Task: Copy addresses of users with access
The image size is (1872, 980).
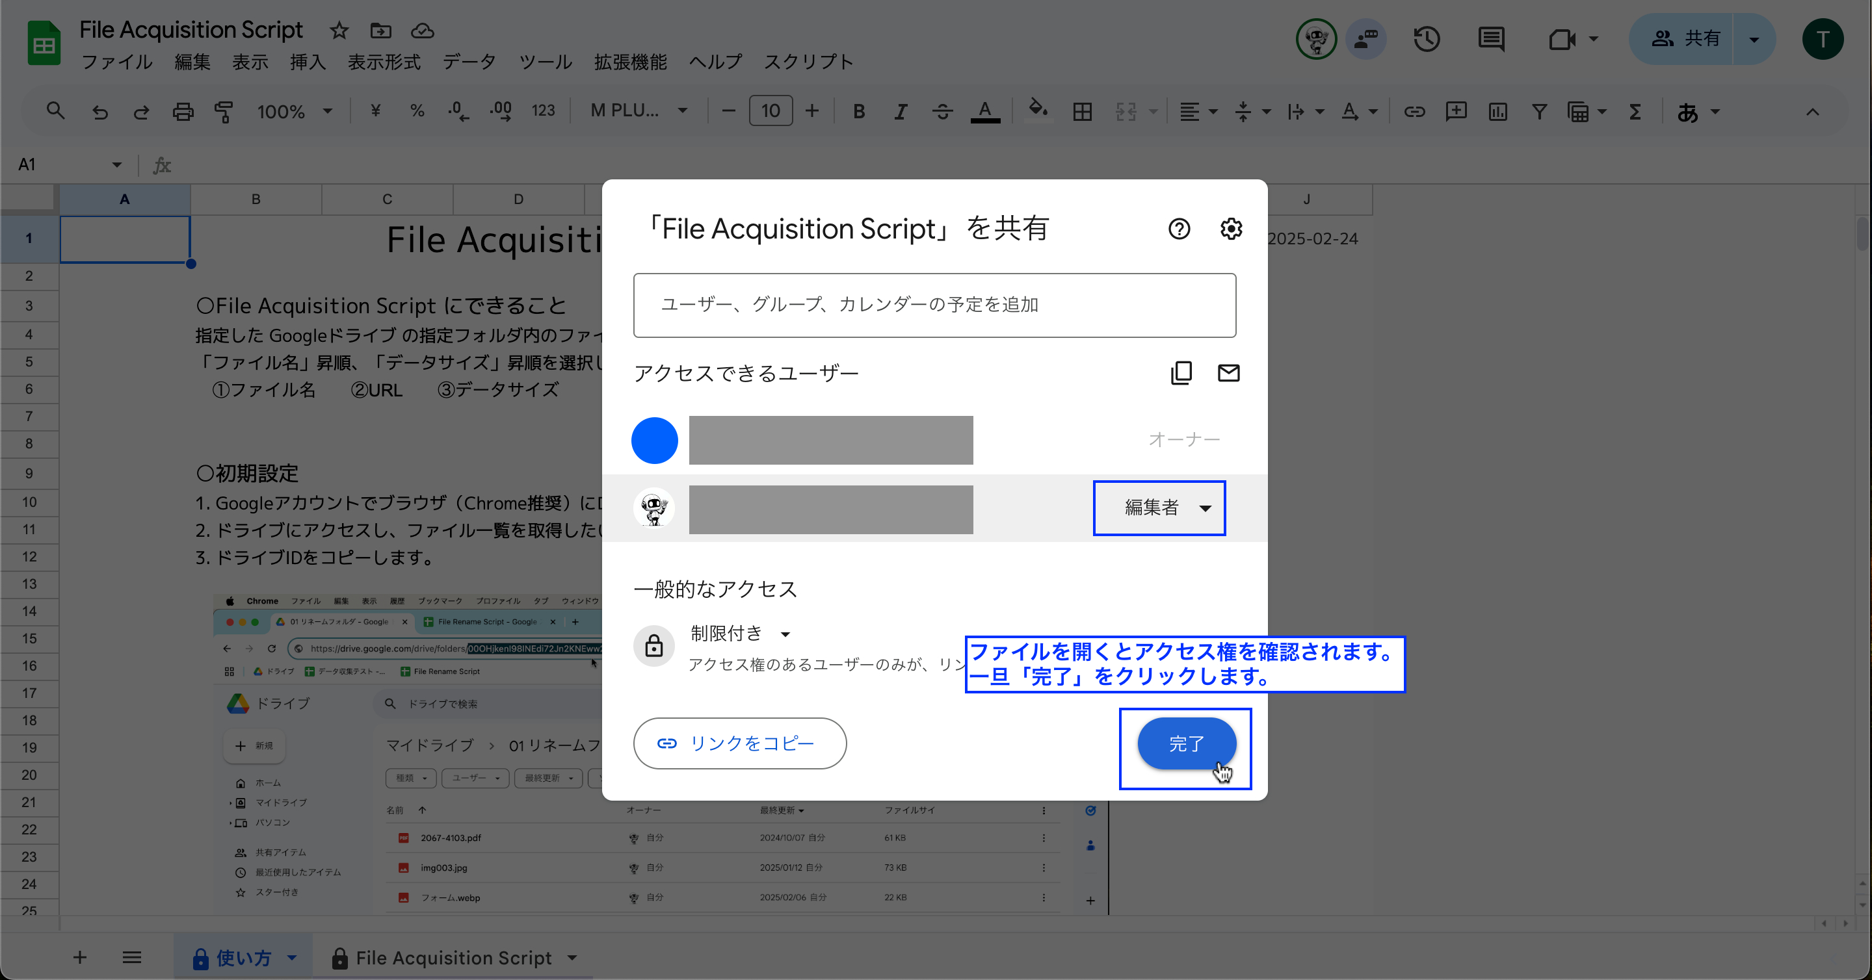Action: click(1181, 372)
